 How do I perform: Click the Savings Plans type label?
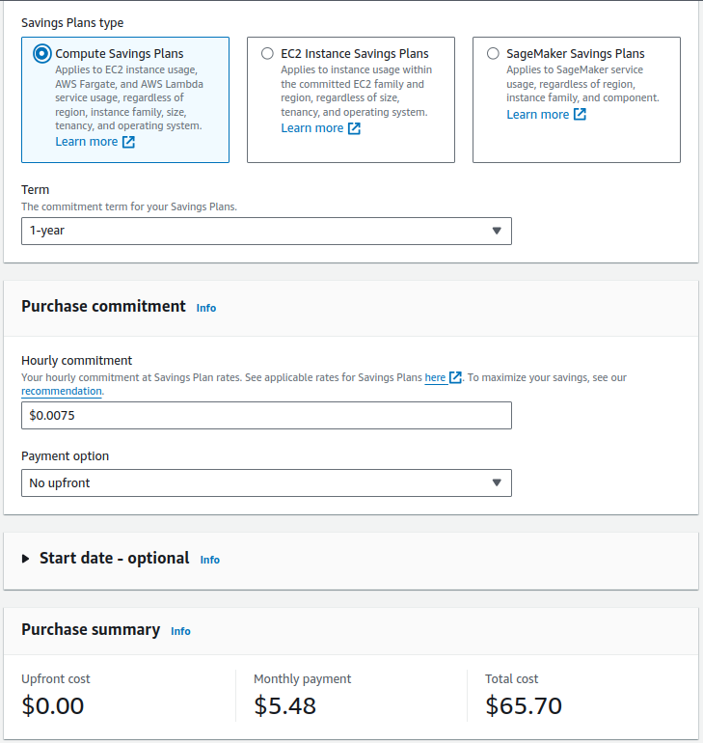point(72,23)
